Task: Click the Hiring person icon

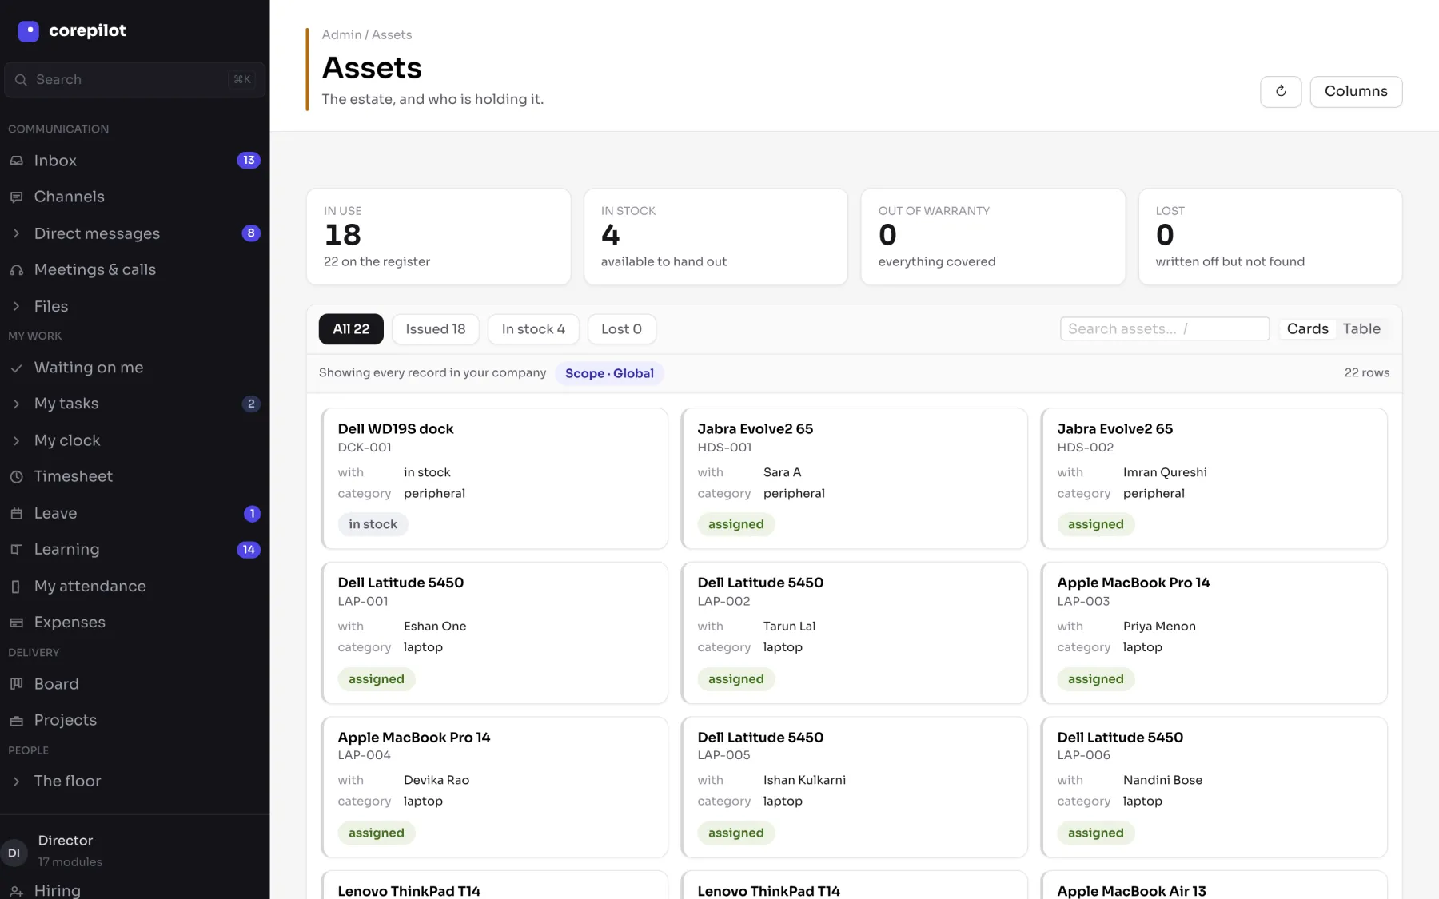Action: point(16,891)
